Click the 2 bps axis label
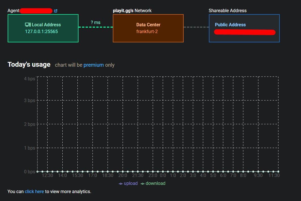The image size is (301, 201). pyautogui.click(x=29, y=124)
